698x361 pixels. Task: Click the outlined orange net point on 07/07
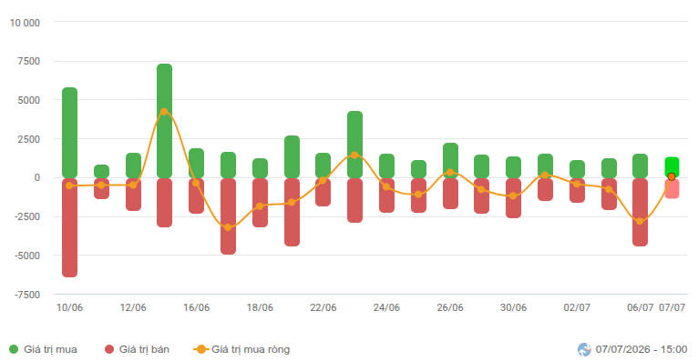[x=672, y=176]
